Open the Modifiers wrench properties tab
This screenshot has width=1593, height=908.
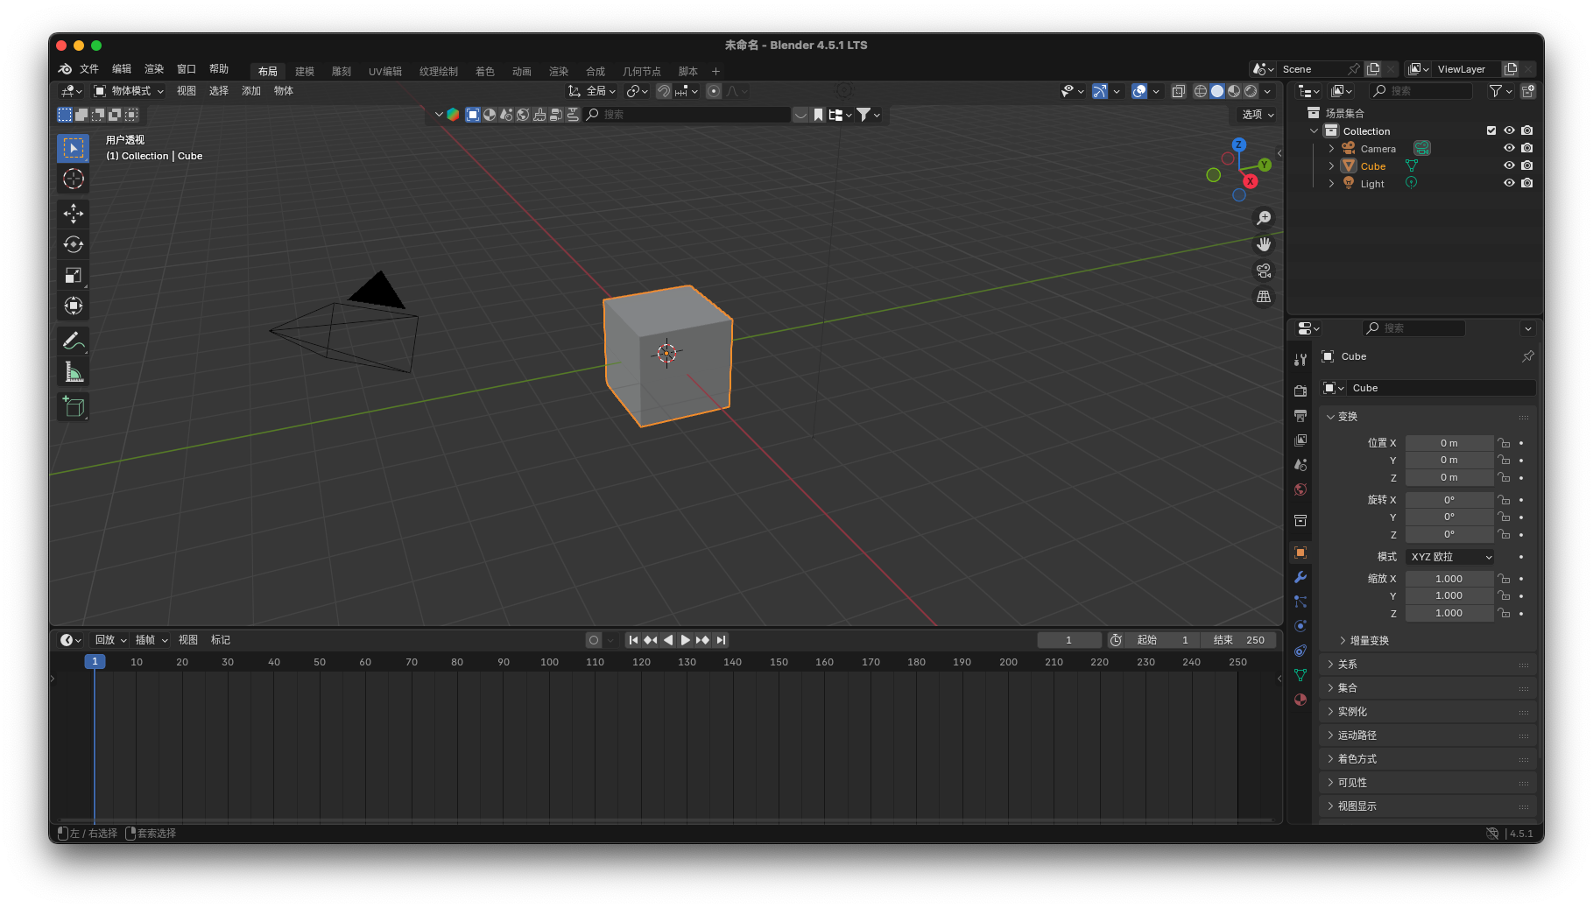pyautogui.click(x=1300, y=577)
